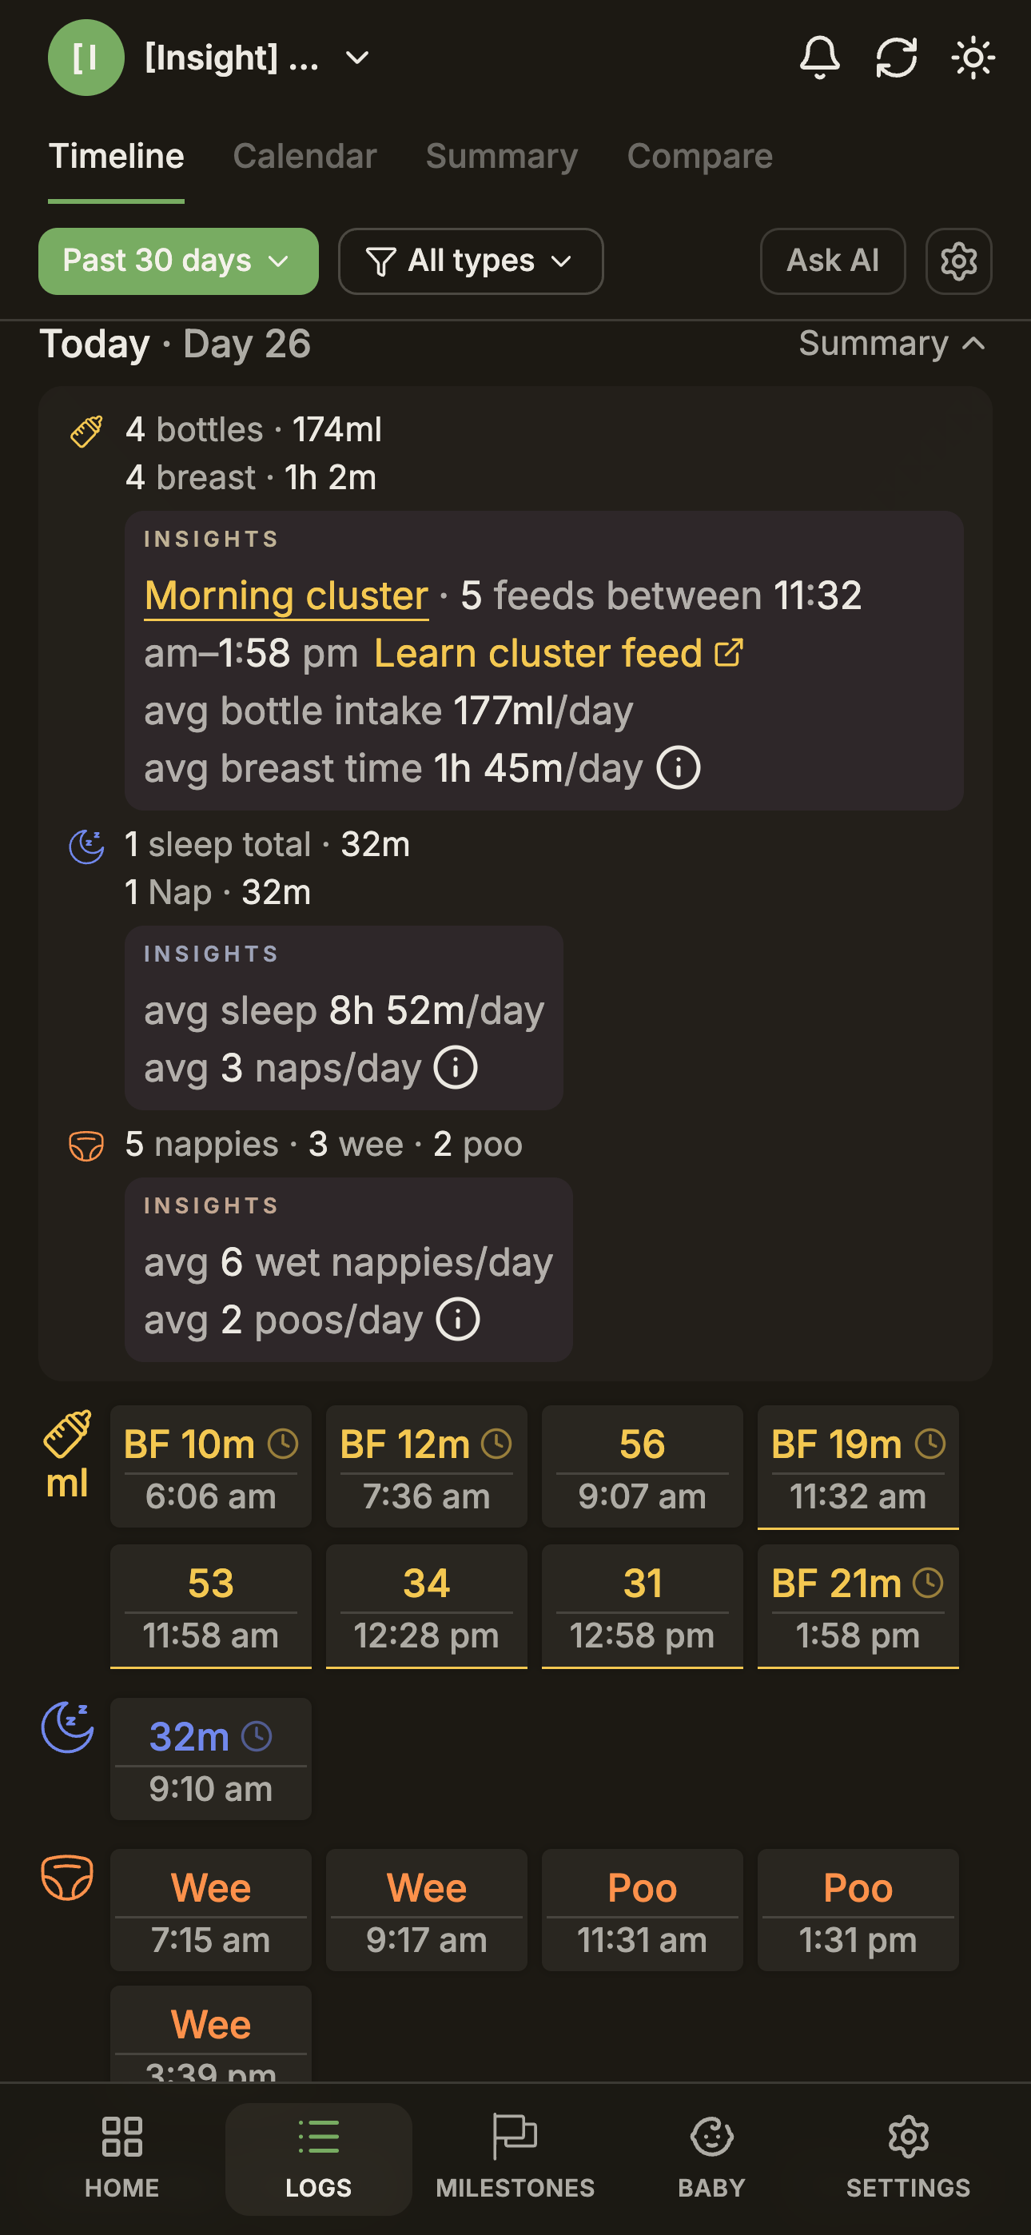The image size is (1031, 2235).
Task: Switch to the Compare tab
Action: pos(699,156)
